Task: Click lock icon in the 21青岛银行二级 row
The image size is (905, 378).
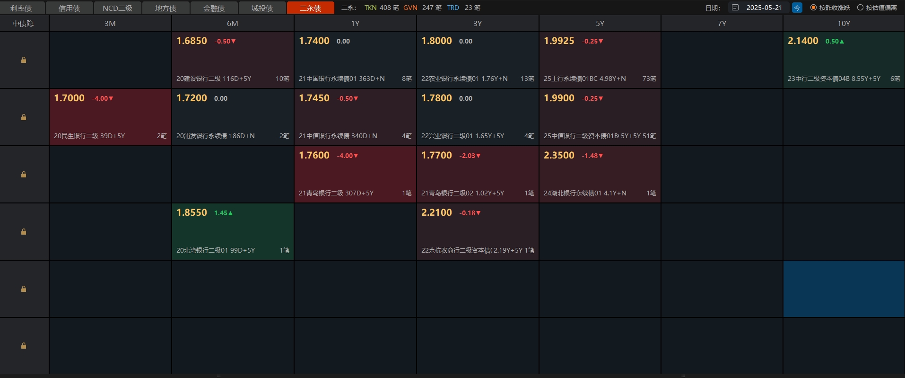Action: pyautogui.click(x=24, y=175)
